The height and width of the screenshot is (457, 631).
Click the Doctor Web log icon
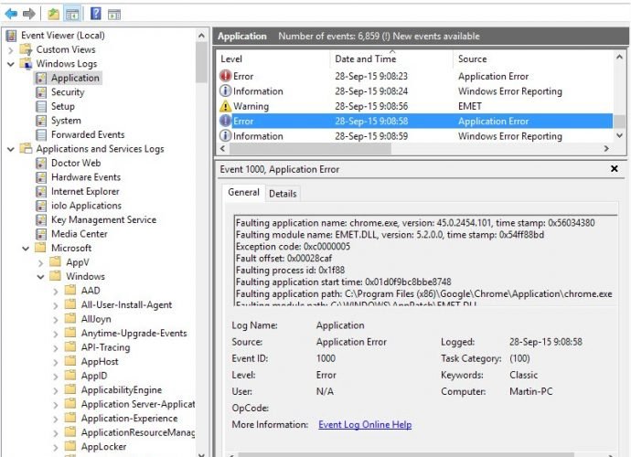tap(41, 163)
